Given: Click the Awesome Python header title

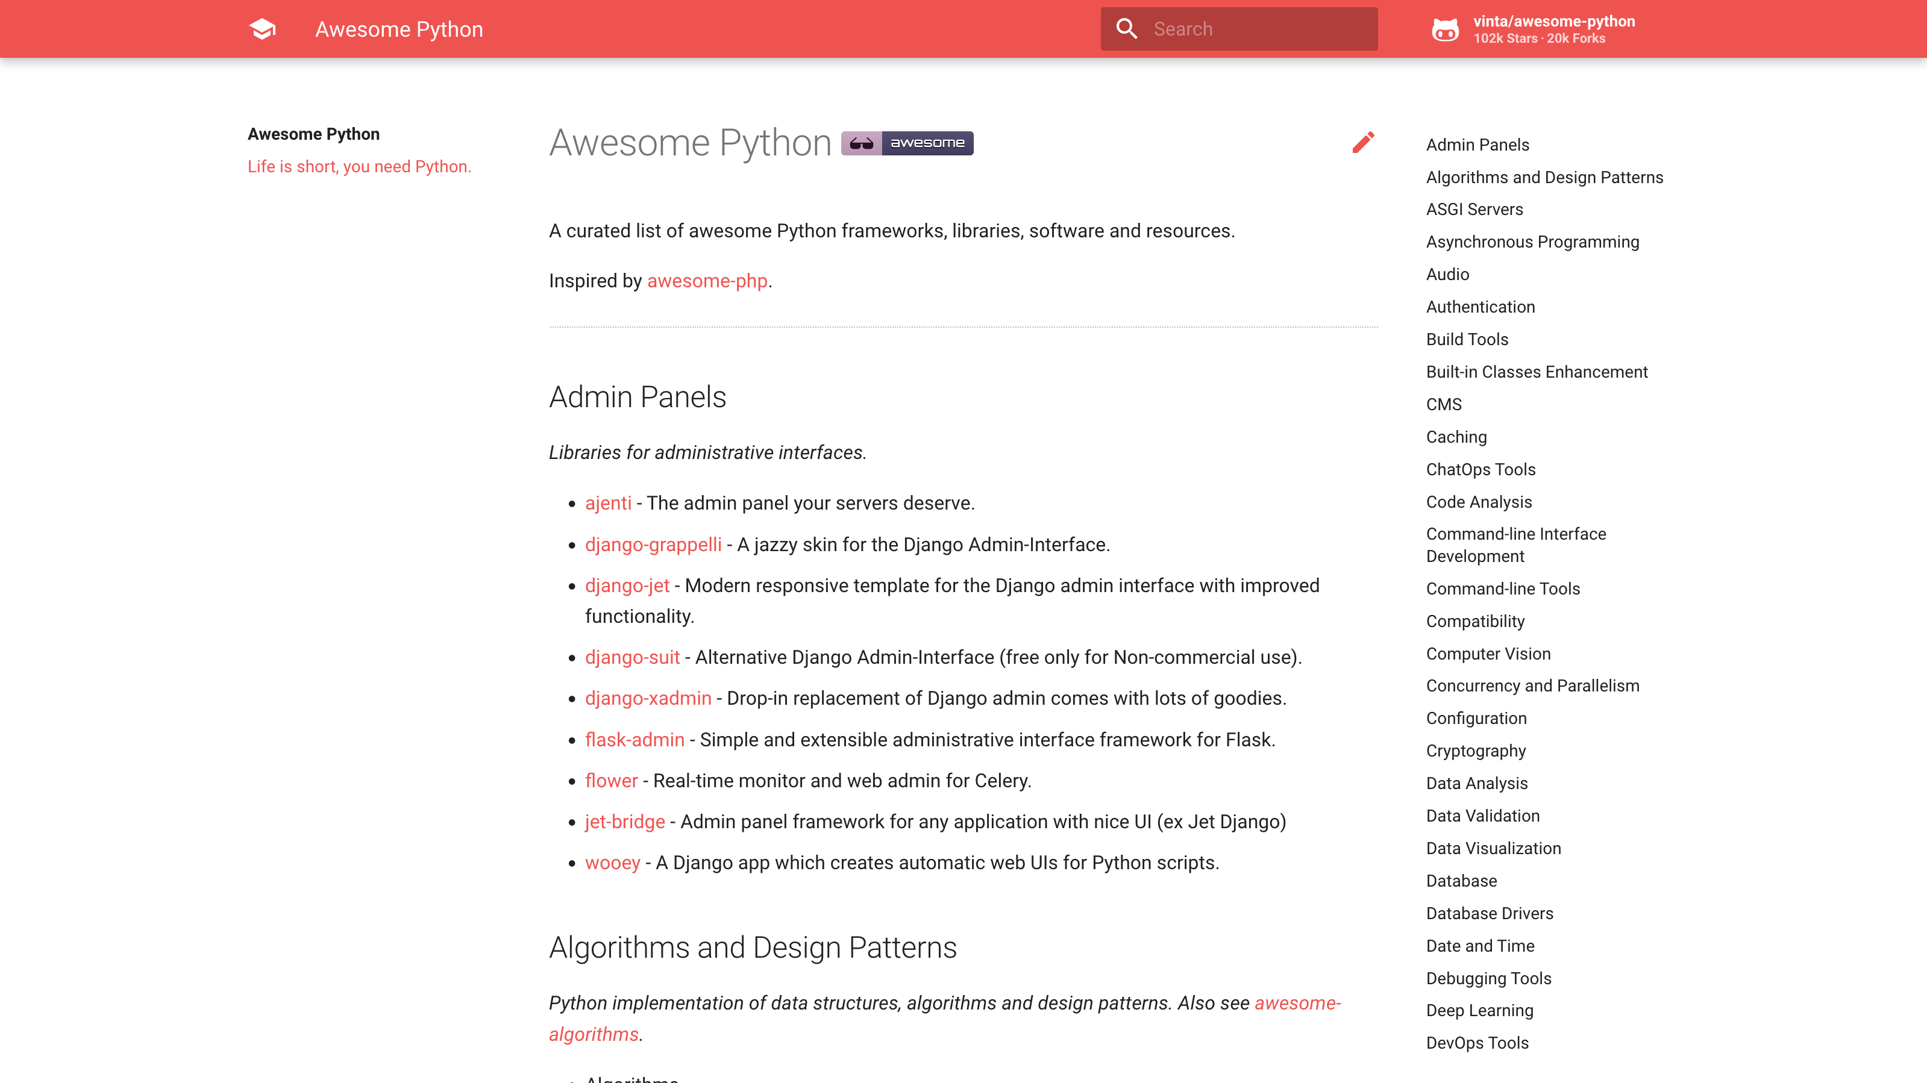Looking at the screenshot, I should [x=399, y=29].
